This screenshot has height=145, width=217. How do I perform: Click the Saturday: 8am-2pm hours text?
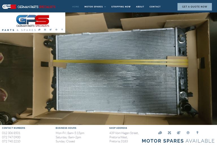click(68, 137)
